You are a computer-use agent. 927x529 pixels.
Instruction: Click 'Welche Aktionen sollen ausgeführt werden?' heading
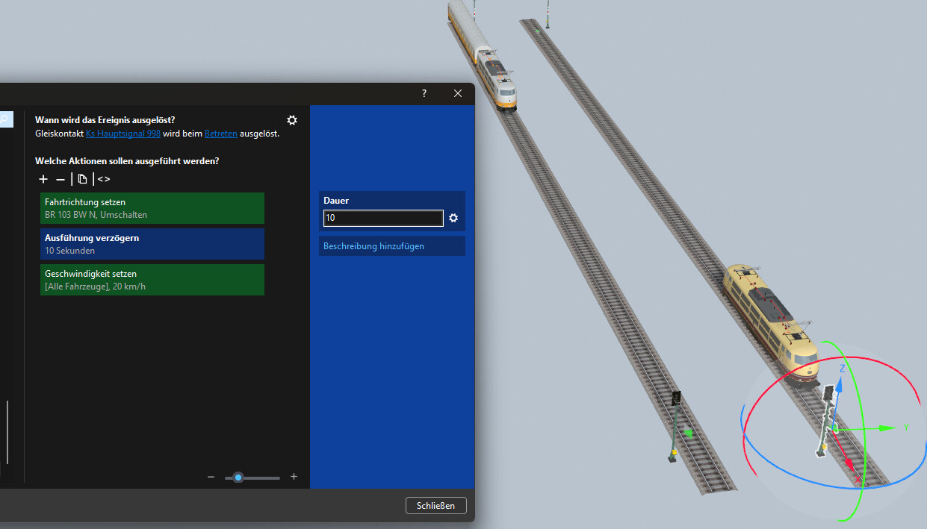127,160
